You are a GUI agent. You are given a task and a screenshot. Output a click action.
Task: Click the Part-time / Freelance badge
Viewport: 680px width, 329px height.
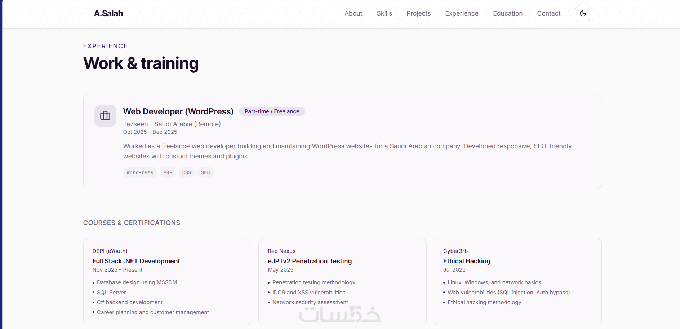(x=272, y=111)
